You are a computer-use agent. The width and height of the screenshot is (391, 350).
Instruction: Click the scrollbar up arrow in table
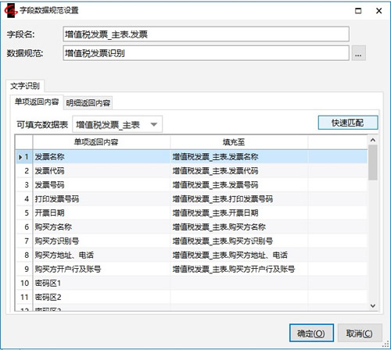point(373,140)
